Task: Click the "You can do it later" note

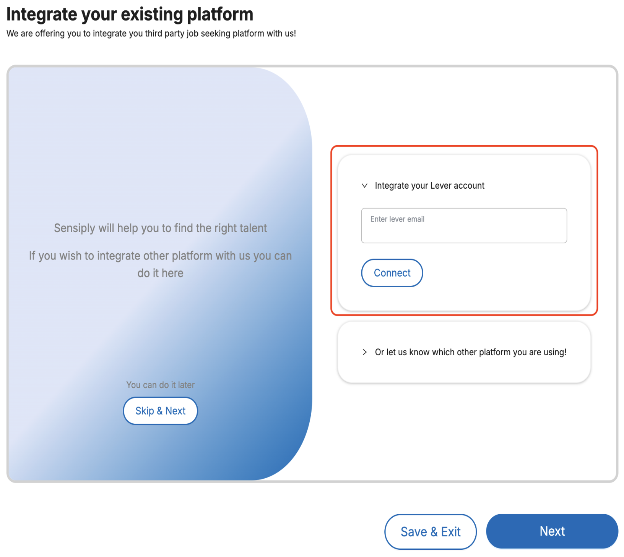Action: point(160,385)
